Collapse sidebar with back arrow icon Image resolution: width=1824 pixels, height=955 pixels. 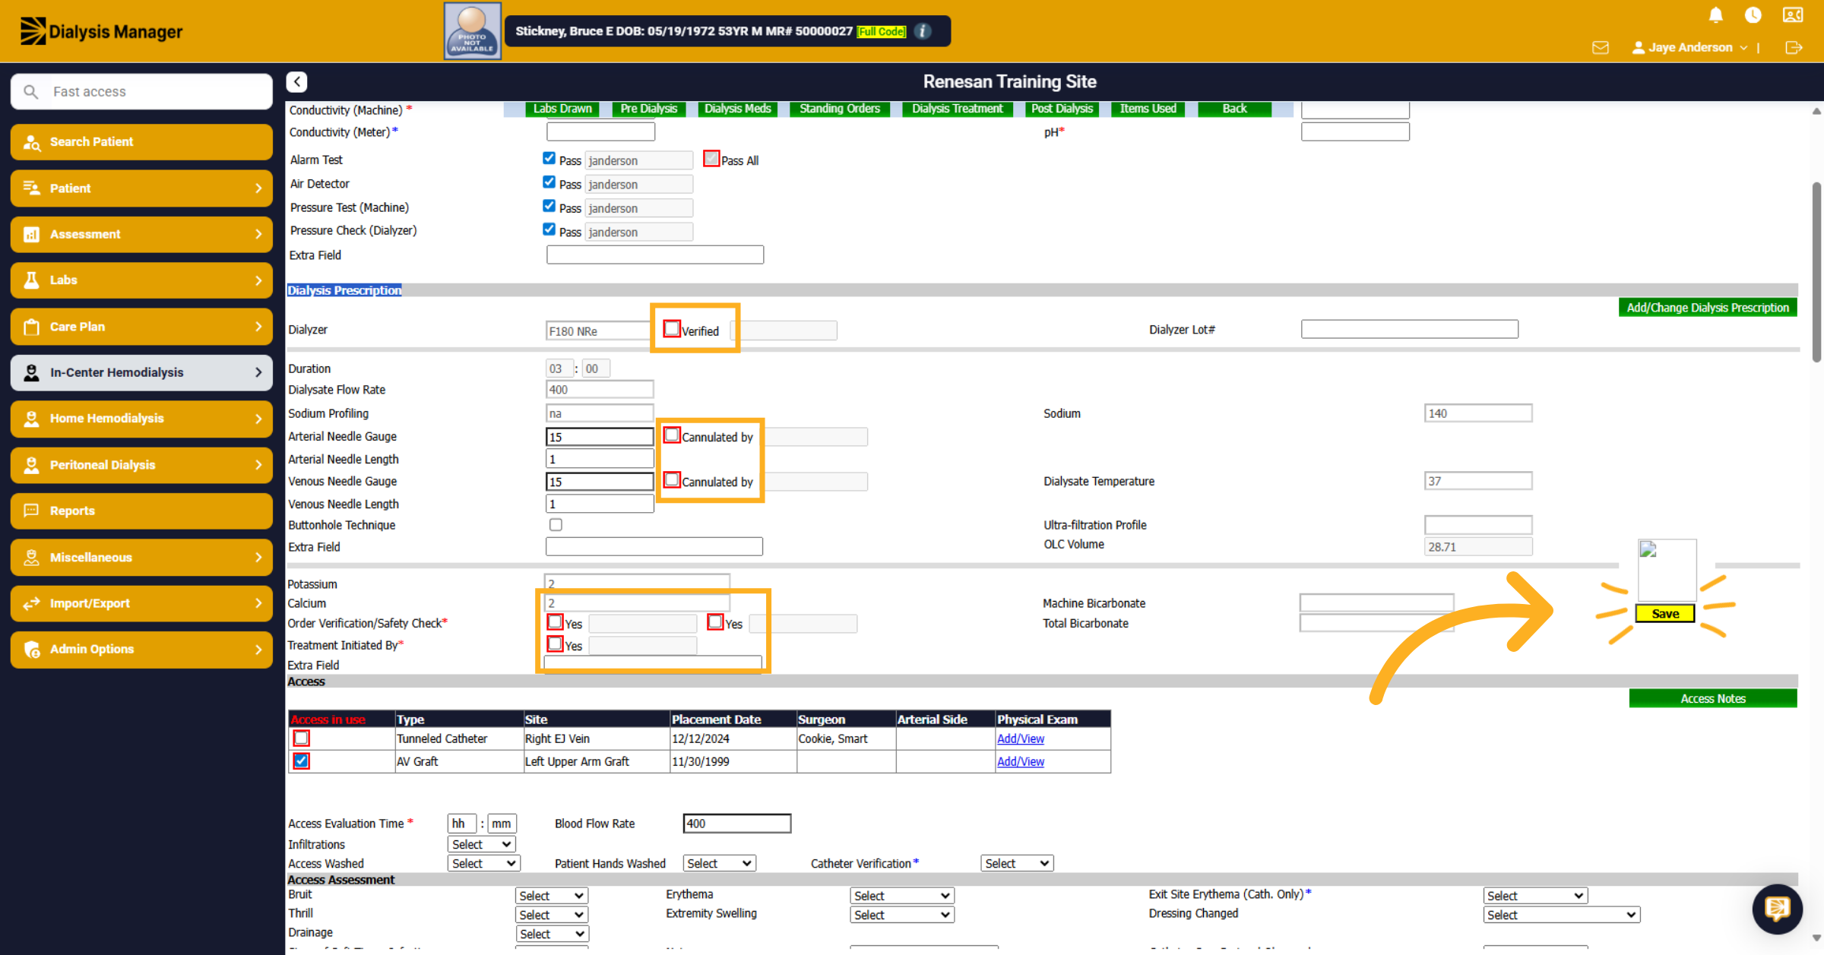[x=296, y=81]
